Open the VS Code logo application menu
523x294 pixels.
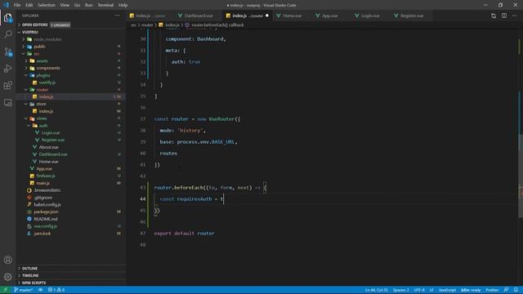click(6, 5)
